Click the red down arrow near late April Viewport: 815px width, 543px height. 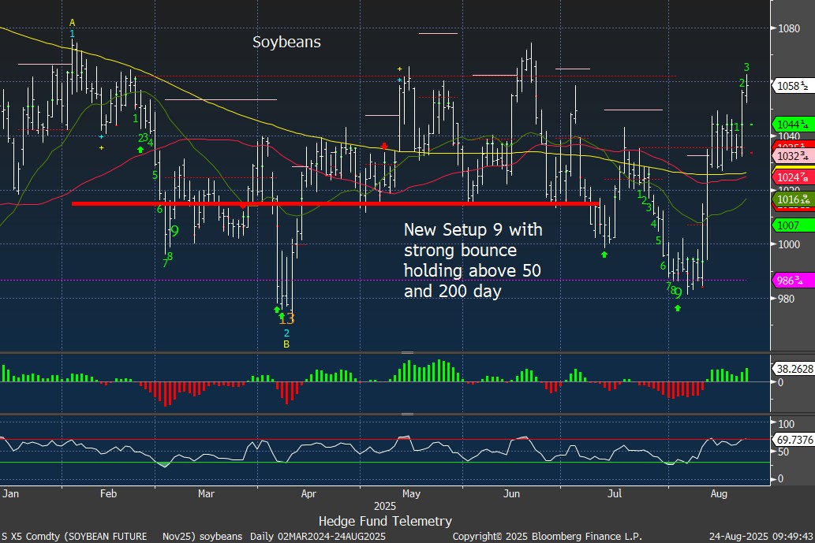click(x=383, y=146)
